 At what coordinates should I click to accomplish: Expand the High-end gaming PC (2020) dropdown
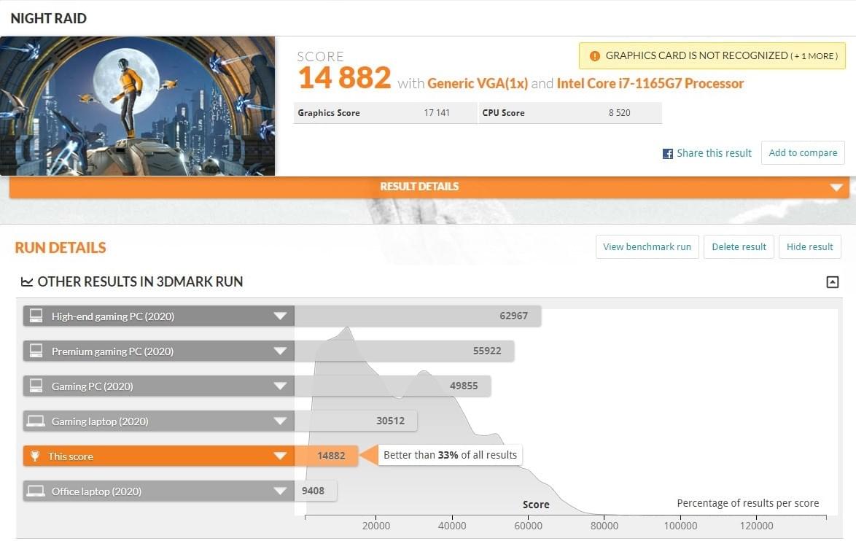280,316
